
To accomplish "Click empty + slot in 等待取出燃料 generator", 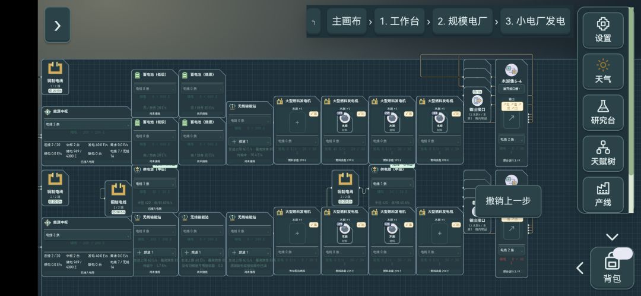I will coord(297,234).
